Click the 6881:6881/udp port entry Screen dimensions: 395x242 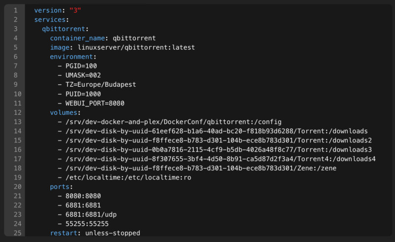[x=87, y=214]
